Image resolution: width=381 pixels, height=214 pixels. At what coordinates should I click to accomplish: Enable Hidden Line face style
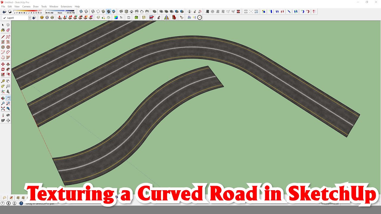click(98, 12)
